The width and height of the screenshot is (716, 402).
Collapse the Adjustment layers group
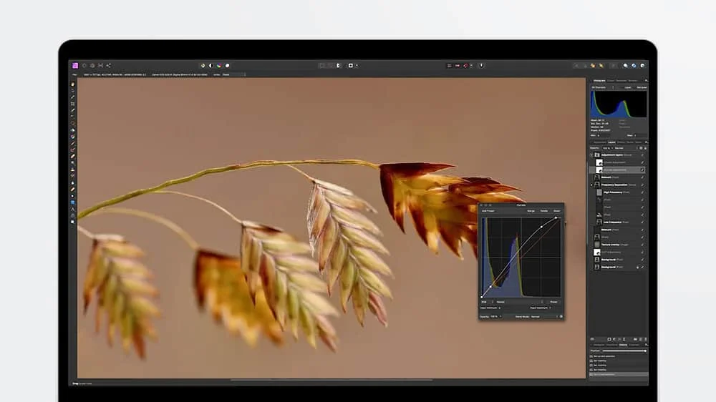[591, 155]
